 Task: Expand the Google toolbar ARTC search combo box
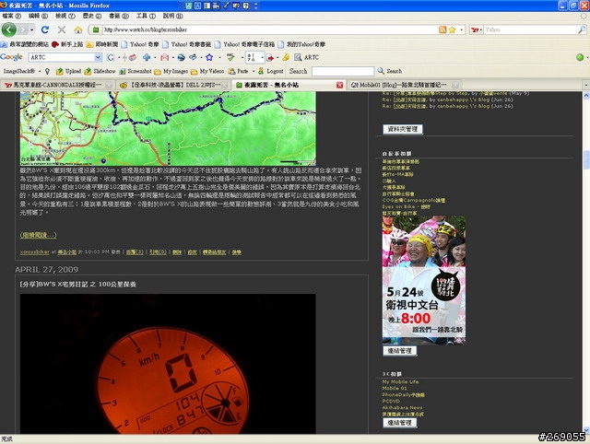pos(98,57)
